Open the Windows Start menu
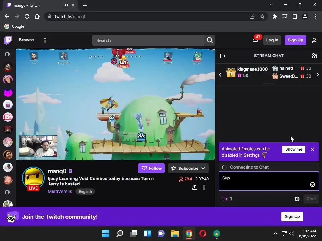 [106, 233]
